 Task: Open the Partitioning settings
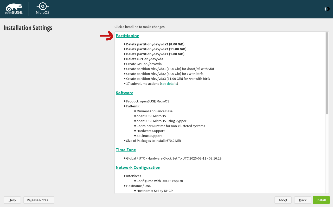pos(127,36)
